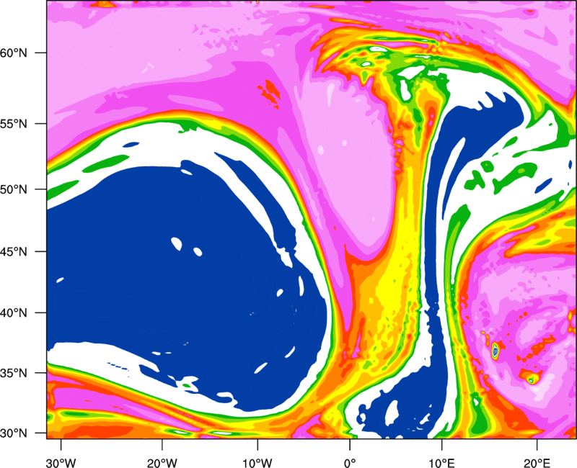
Task: Select the 10°W longitude label
Action: (x=257, y=463)
